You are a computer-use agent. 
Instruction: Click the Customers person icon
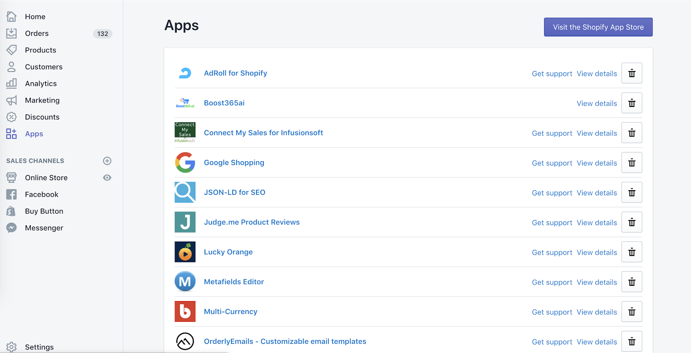click(x=12, y=67)
